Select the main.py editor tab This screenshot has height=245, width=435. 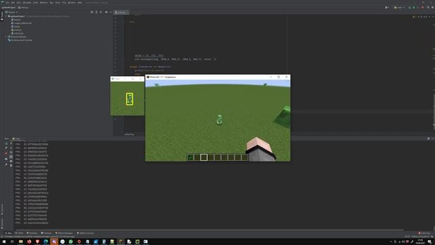click(121, 12)
